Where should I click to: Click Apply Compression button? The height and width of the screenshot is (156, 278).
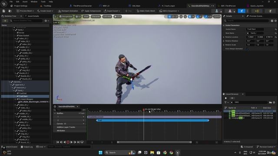point(91,11)
